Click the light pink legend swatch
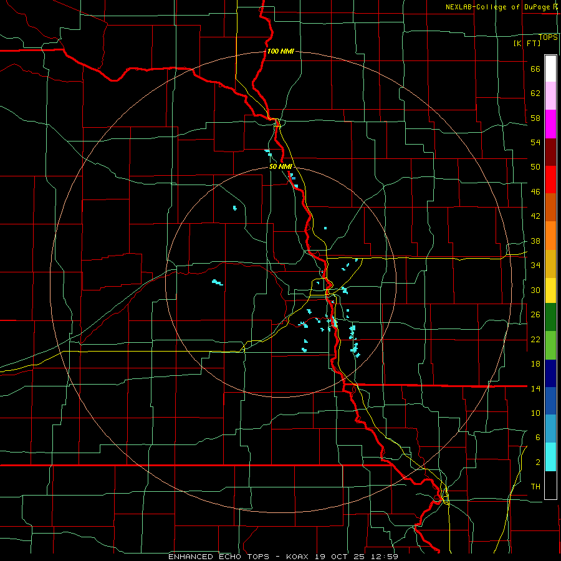The image size is (561, 561). pos(550,95)
